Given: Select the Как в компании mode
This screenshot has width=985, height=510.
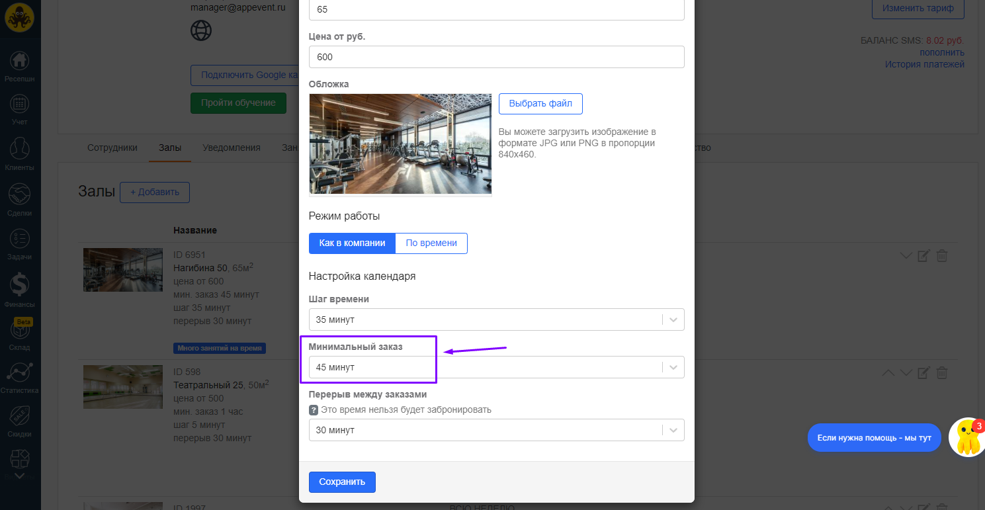Looking at the screenshot, I should pos(352,243).
